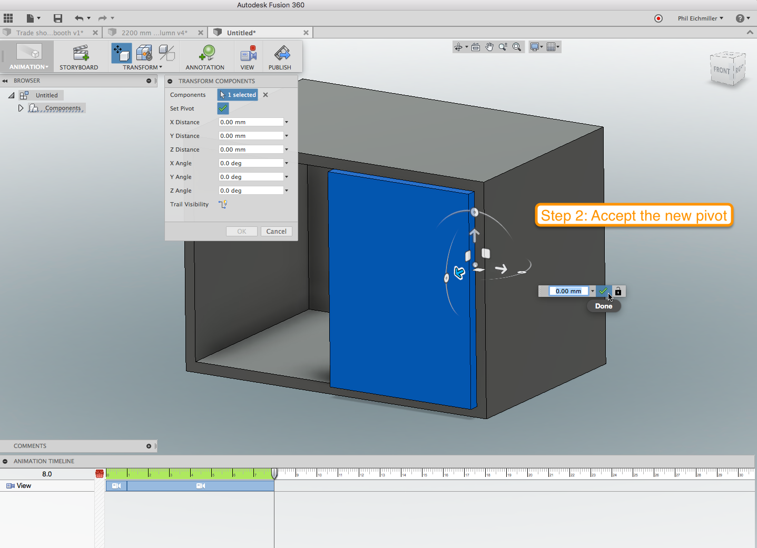
Task: Collapse the Untitled root tree node
Action: (11, 95)
